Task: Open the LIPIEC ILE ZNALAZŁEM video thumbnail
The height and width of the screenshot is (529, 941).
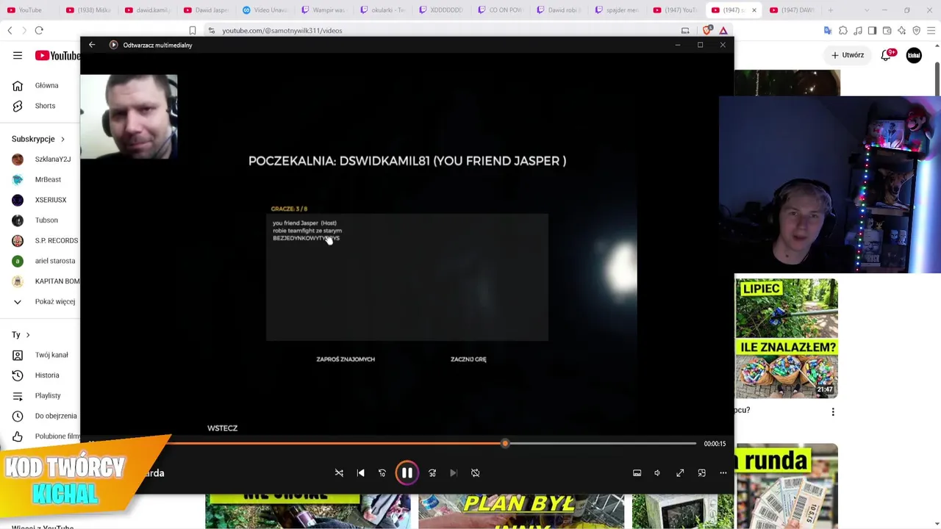Action: (787, 338)
